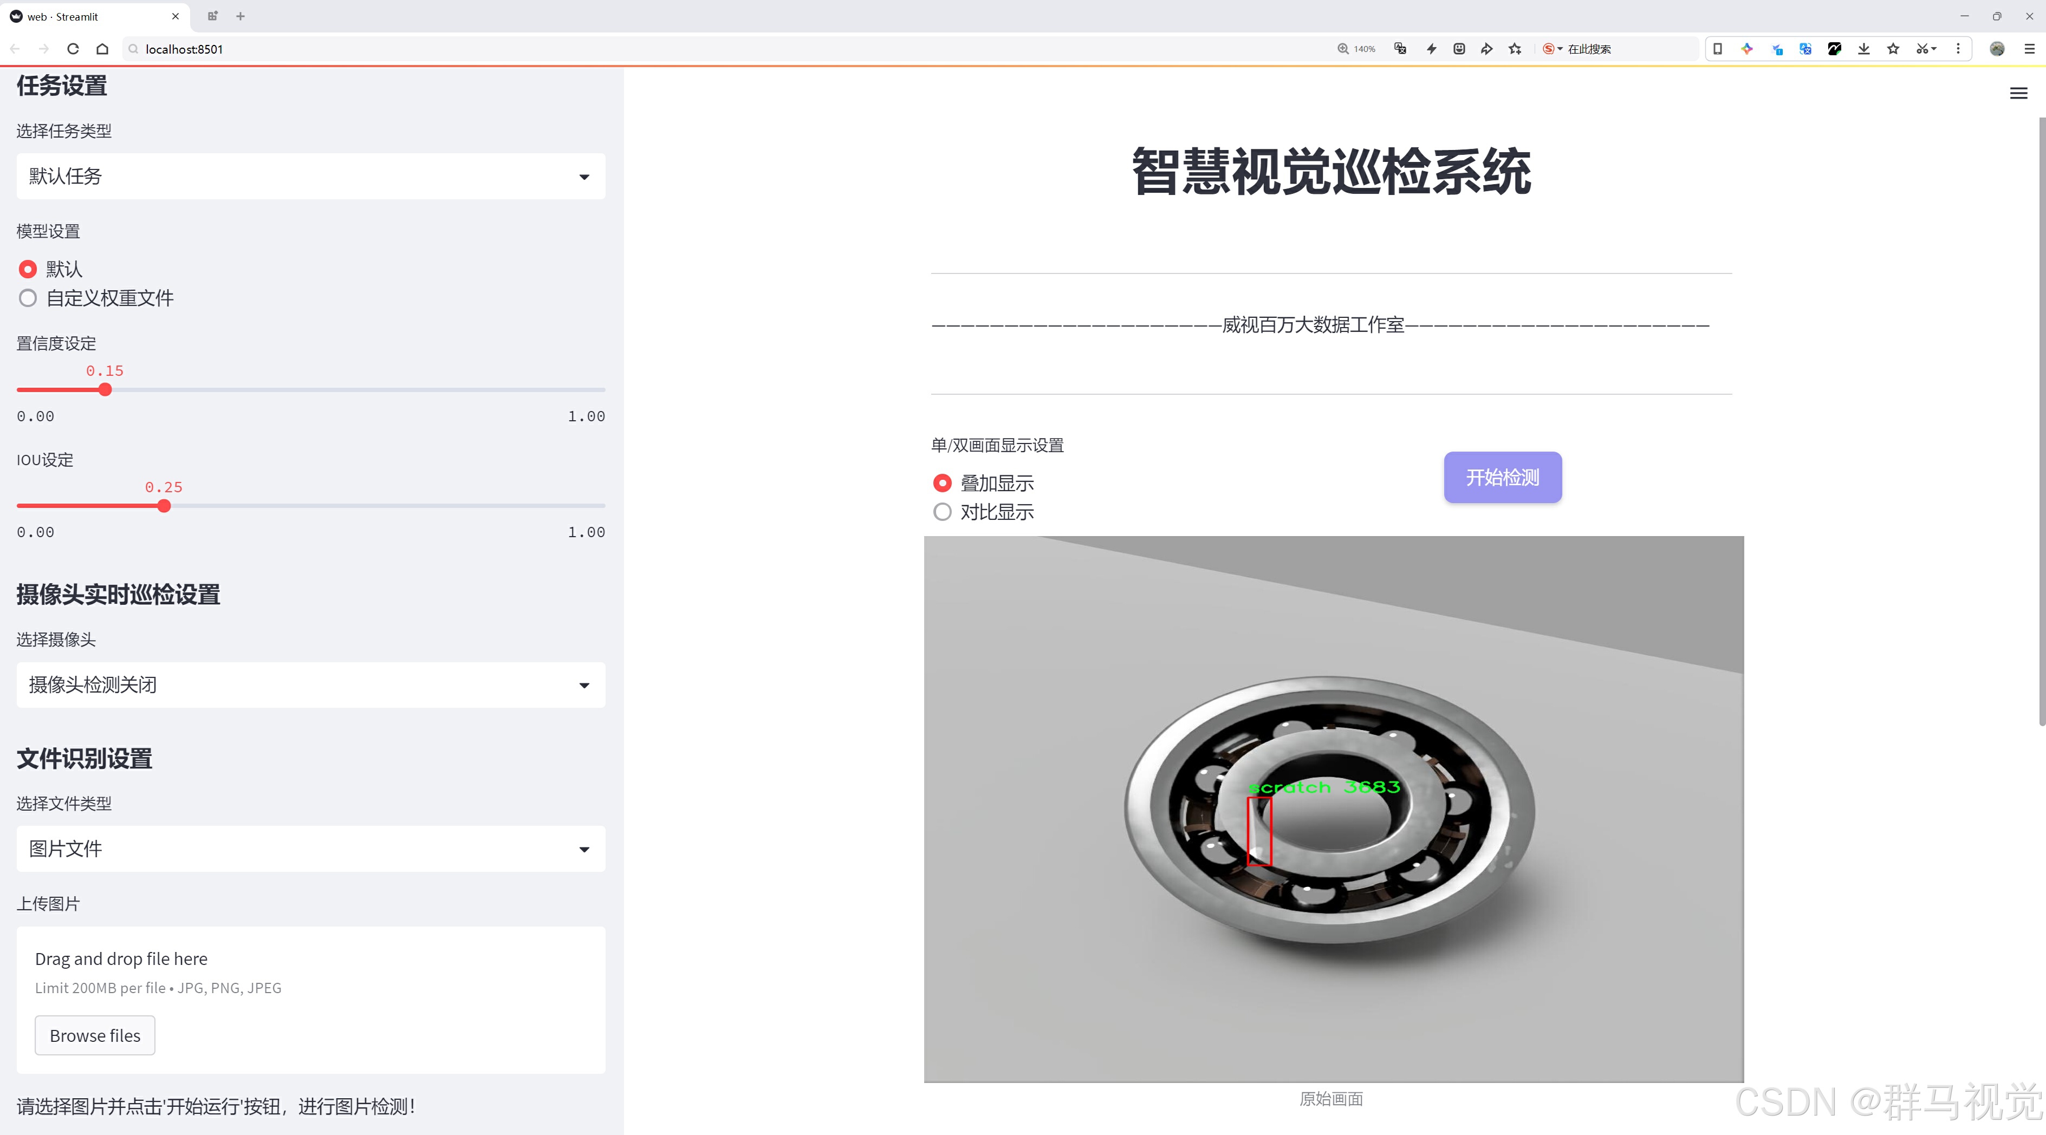Click the Browse files button
2046x1135 pixels.
[x=94, y=1035]
